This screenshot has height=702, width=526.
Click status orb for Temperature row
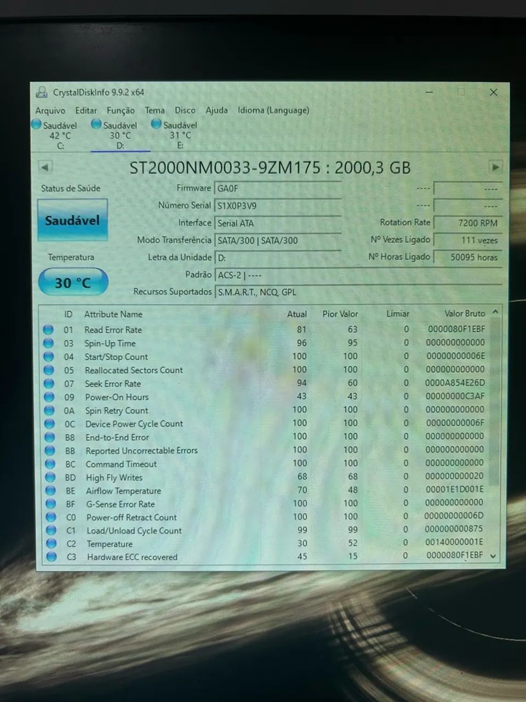pos(52,544)
